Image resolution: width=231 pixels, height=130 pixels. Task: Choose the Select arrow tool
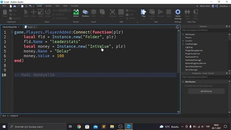tap(26, 13)
